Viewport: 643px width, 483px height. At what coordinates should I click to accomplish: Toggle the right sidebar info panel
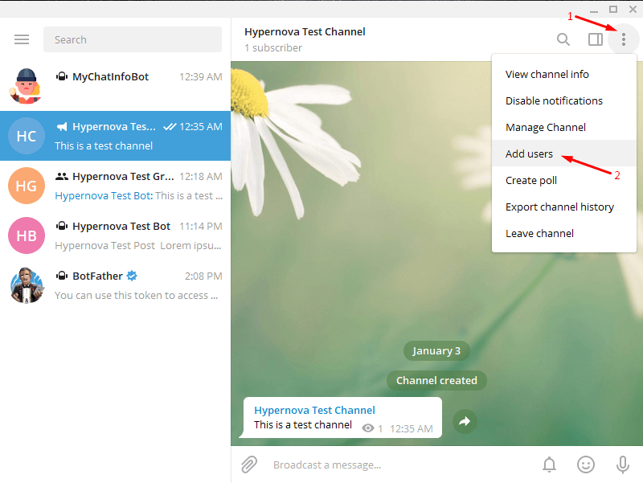[x=595, y=39]
